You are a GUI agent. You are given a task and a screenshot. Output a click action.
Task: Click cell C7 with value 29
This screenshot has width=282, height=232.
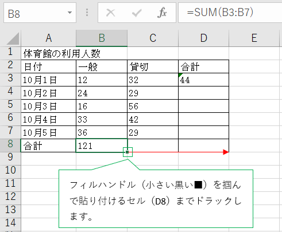(x=153, y=132)
